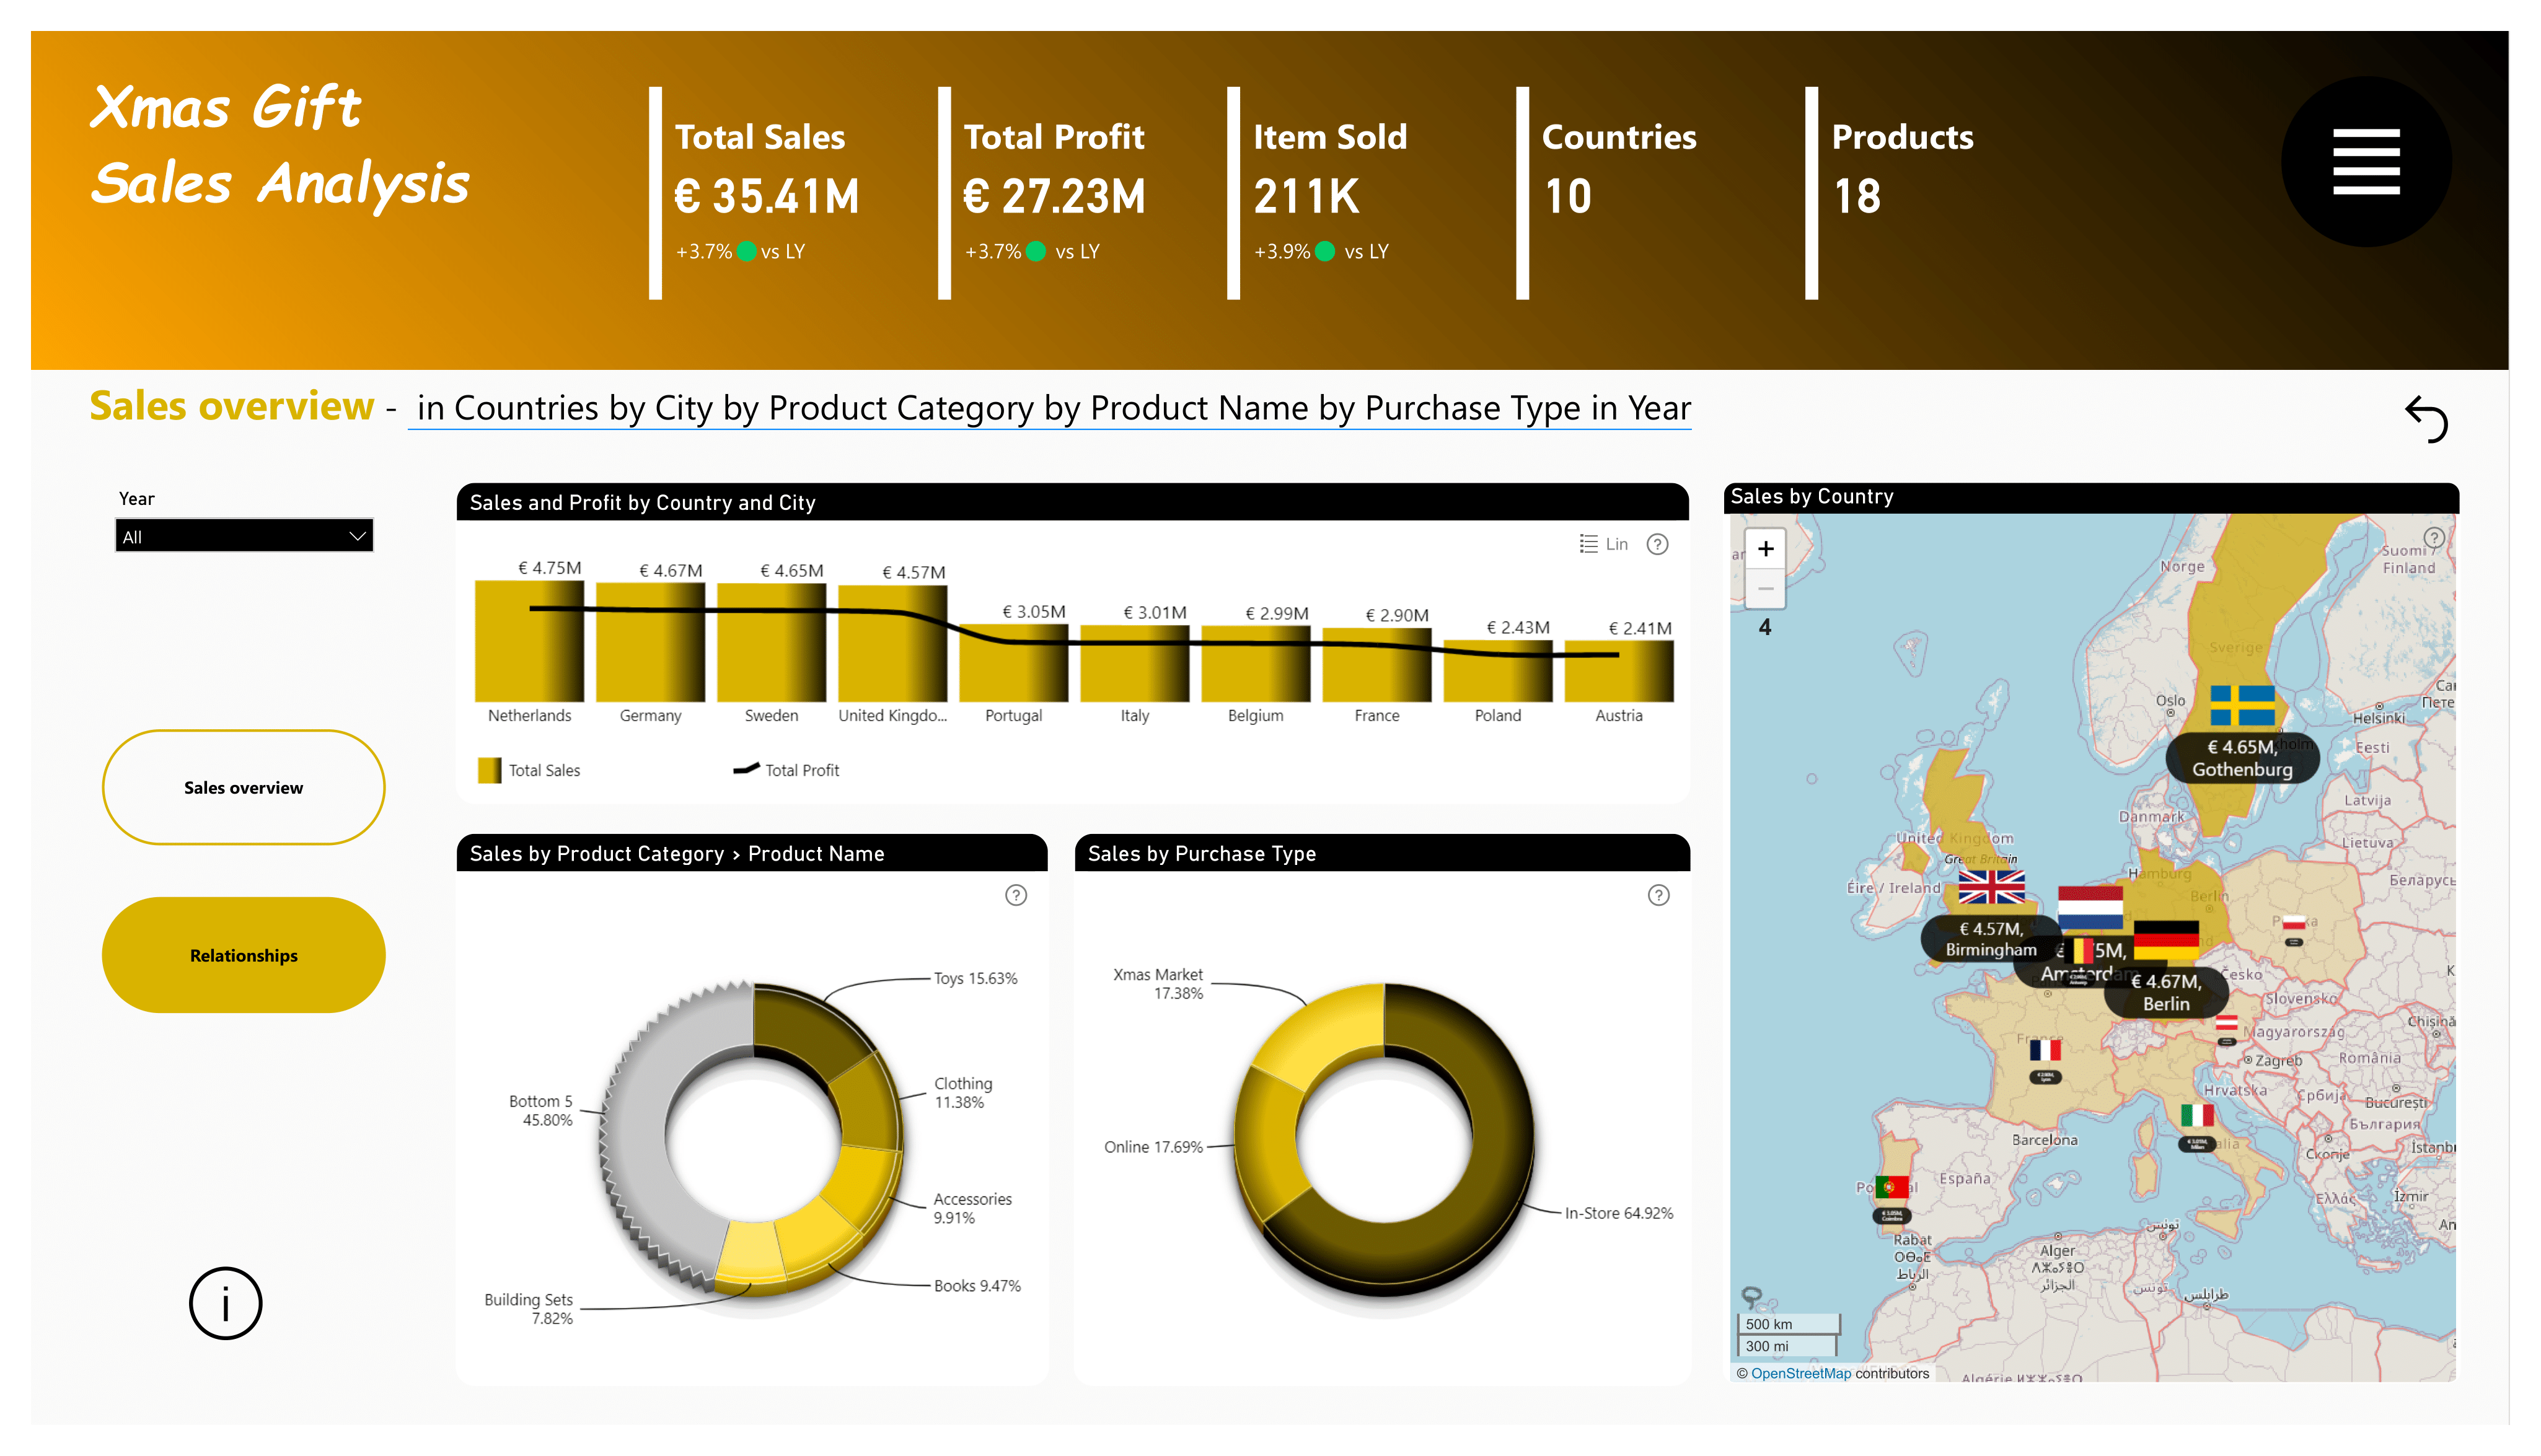Click help icon on Product Category chart
This screenshot has height=1456, width=2541.
point(1015,895)
